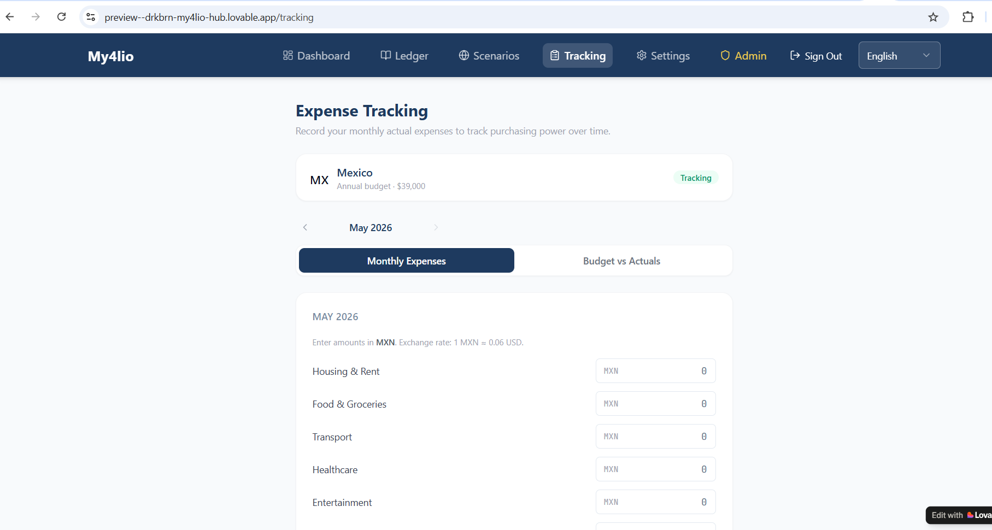Click the Healthcare amount field
Screen dimensions: 992x530
pos(656,469)
